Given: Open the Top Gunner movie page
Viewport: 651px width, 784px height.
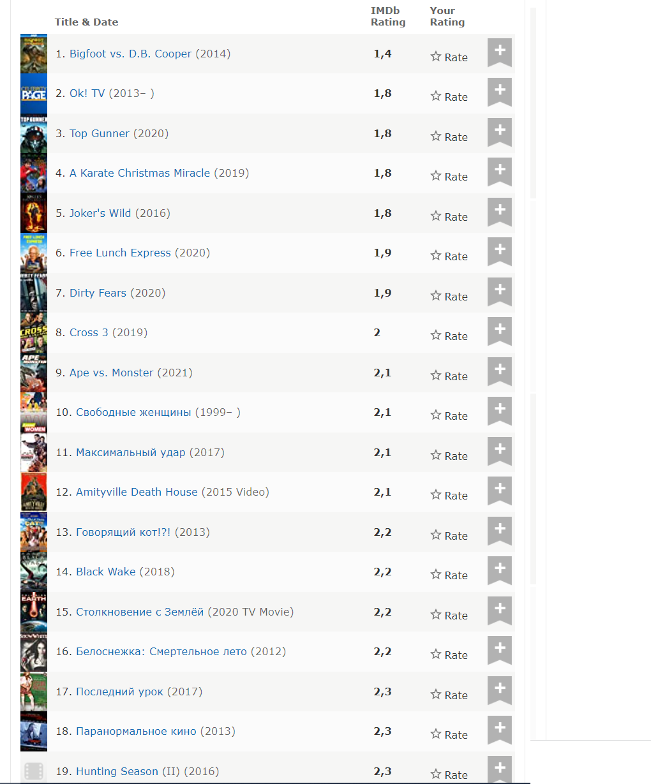Looking at the screenshot, I should 99,133.
